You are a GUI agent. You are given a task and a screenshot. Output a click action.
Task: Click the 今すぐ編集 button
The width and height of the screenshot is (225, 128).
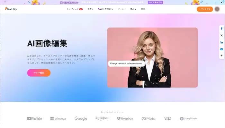[39, 73]
